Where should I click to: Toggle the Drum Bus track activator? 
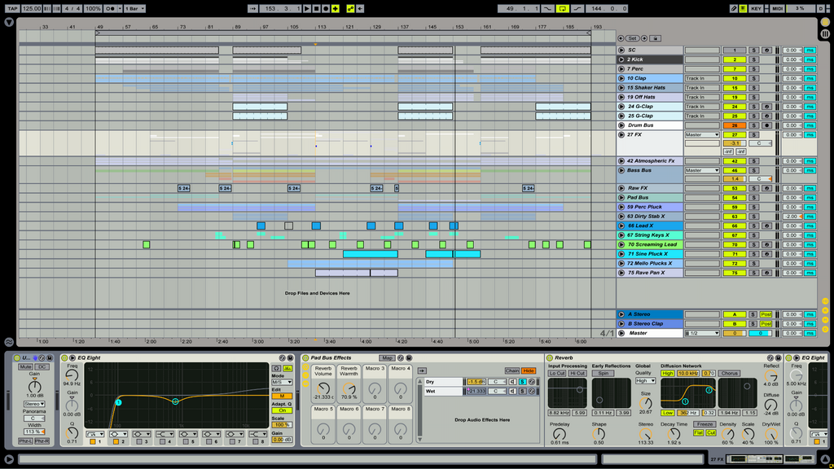tap(734, 125)
